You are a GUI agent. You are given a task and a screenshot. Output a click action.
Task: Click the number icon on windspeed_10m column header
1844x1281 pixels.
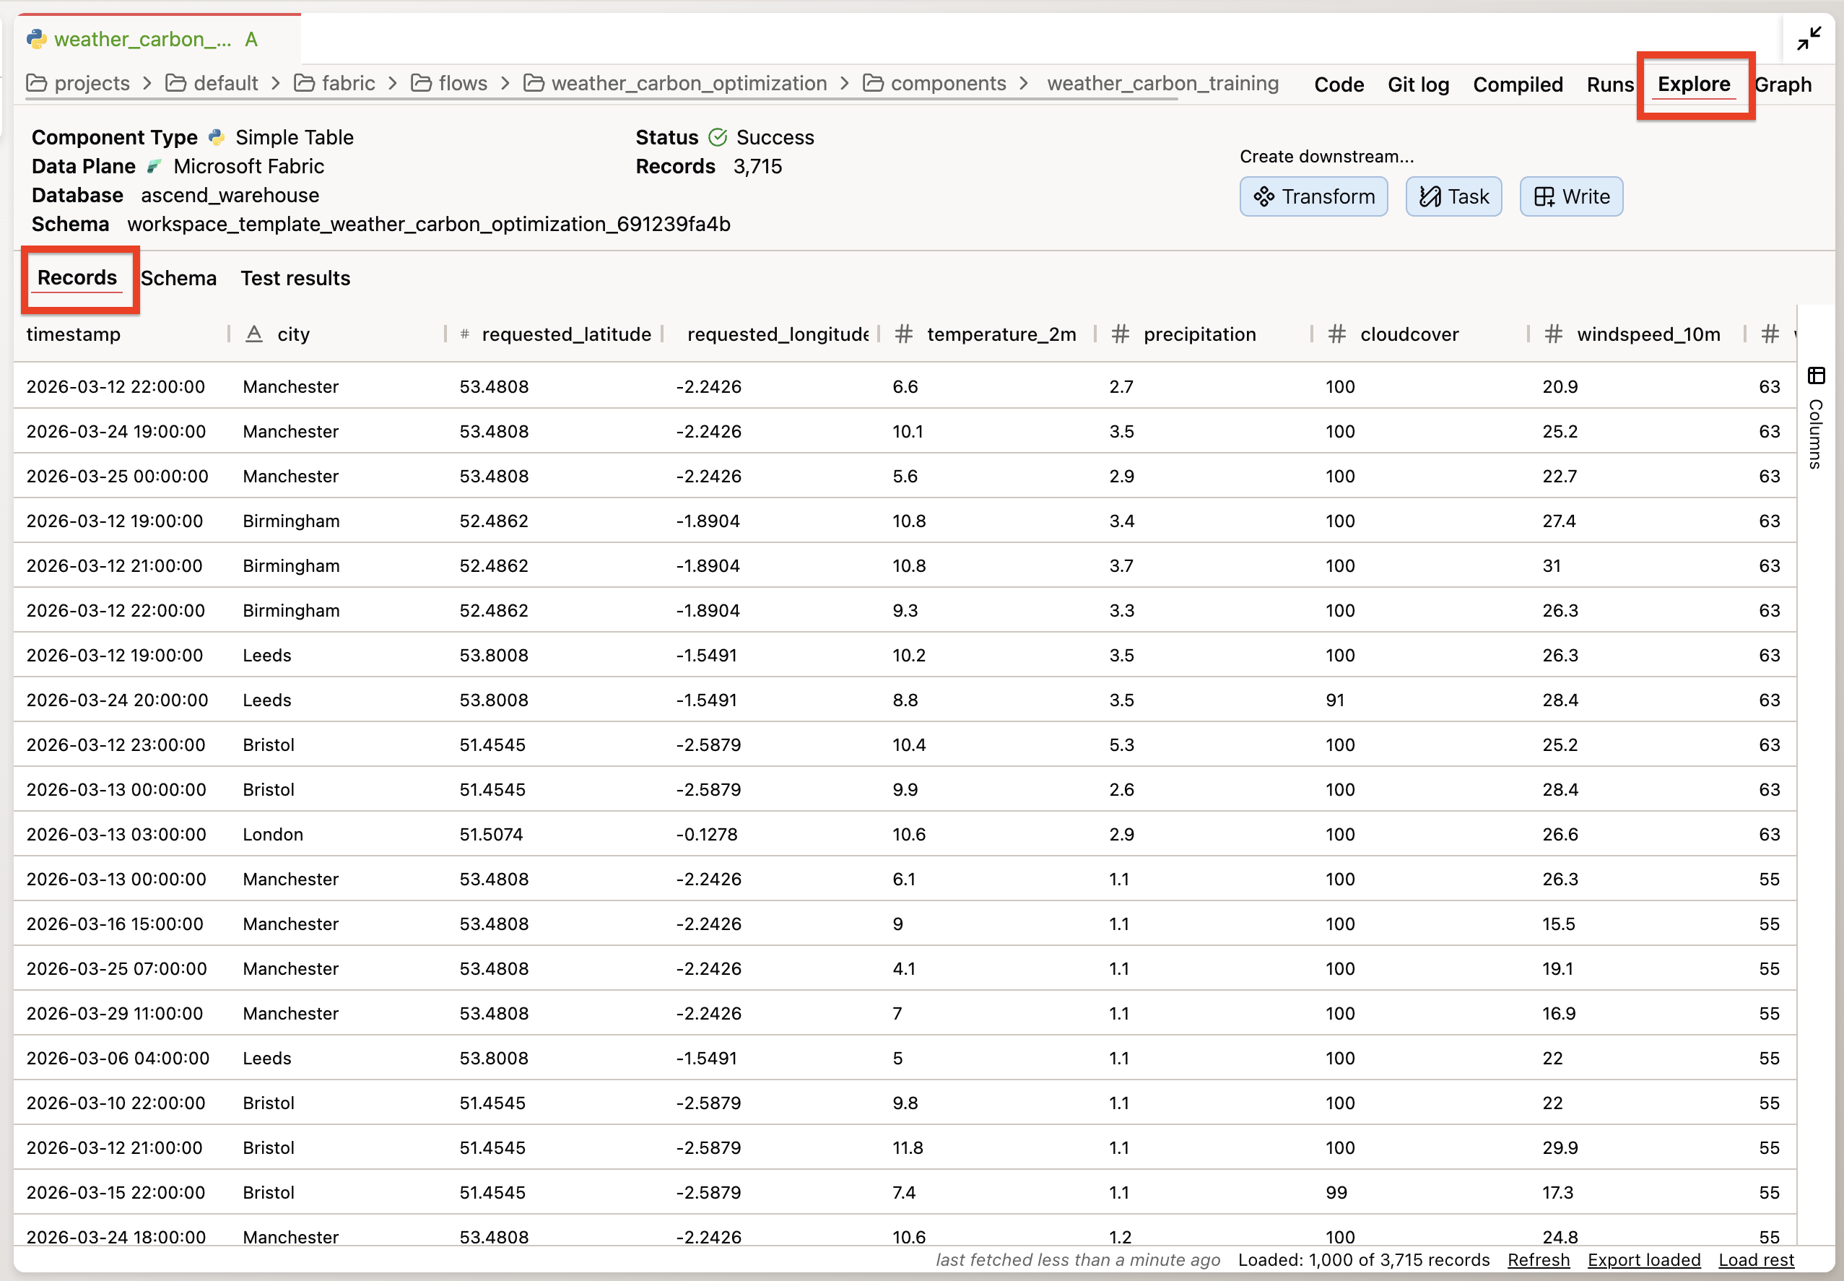(x=1553, y=334)
